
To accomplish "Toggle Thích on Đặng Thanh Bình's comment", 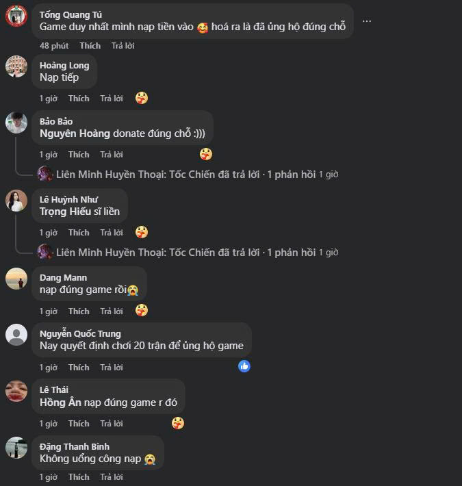I will (79, 477).
